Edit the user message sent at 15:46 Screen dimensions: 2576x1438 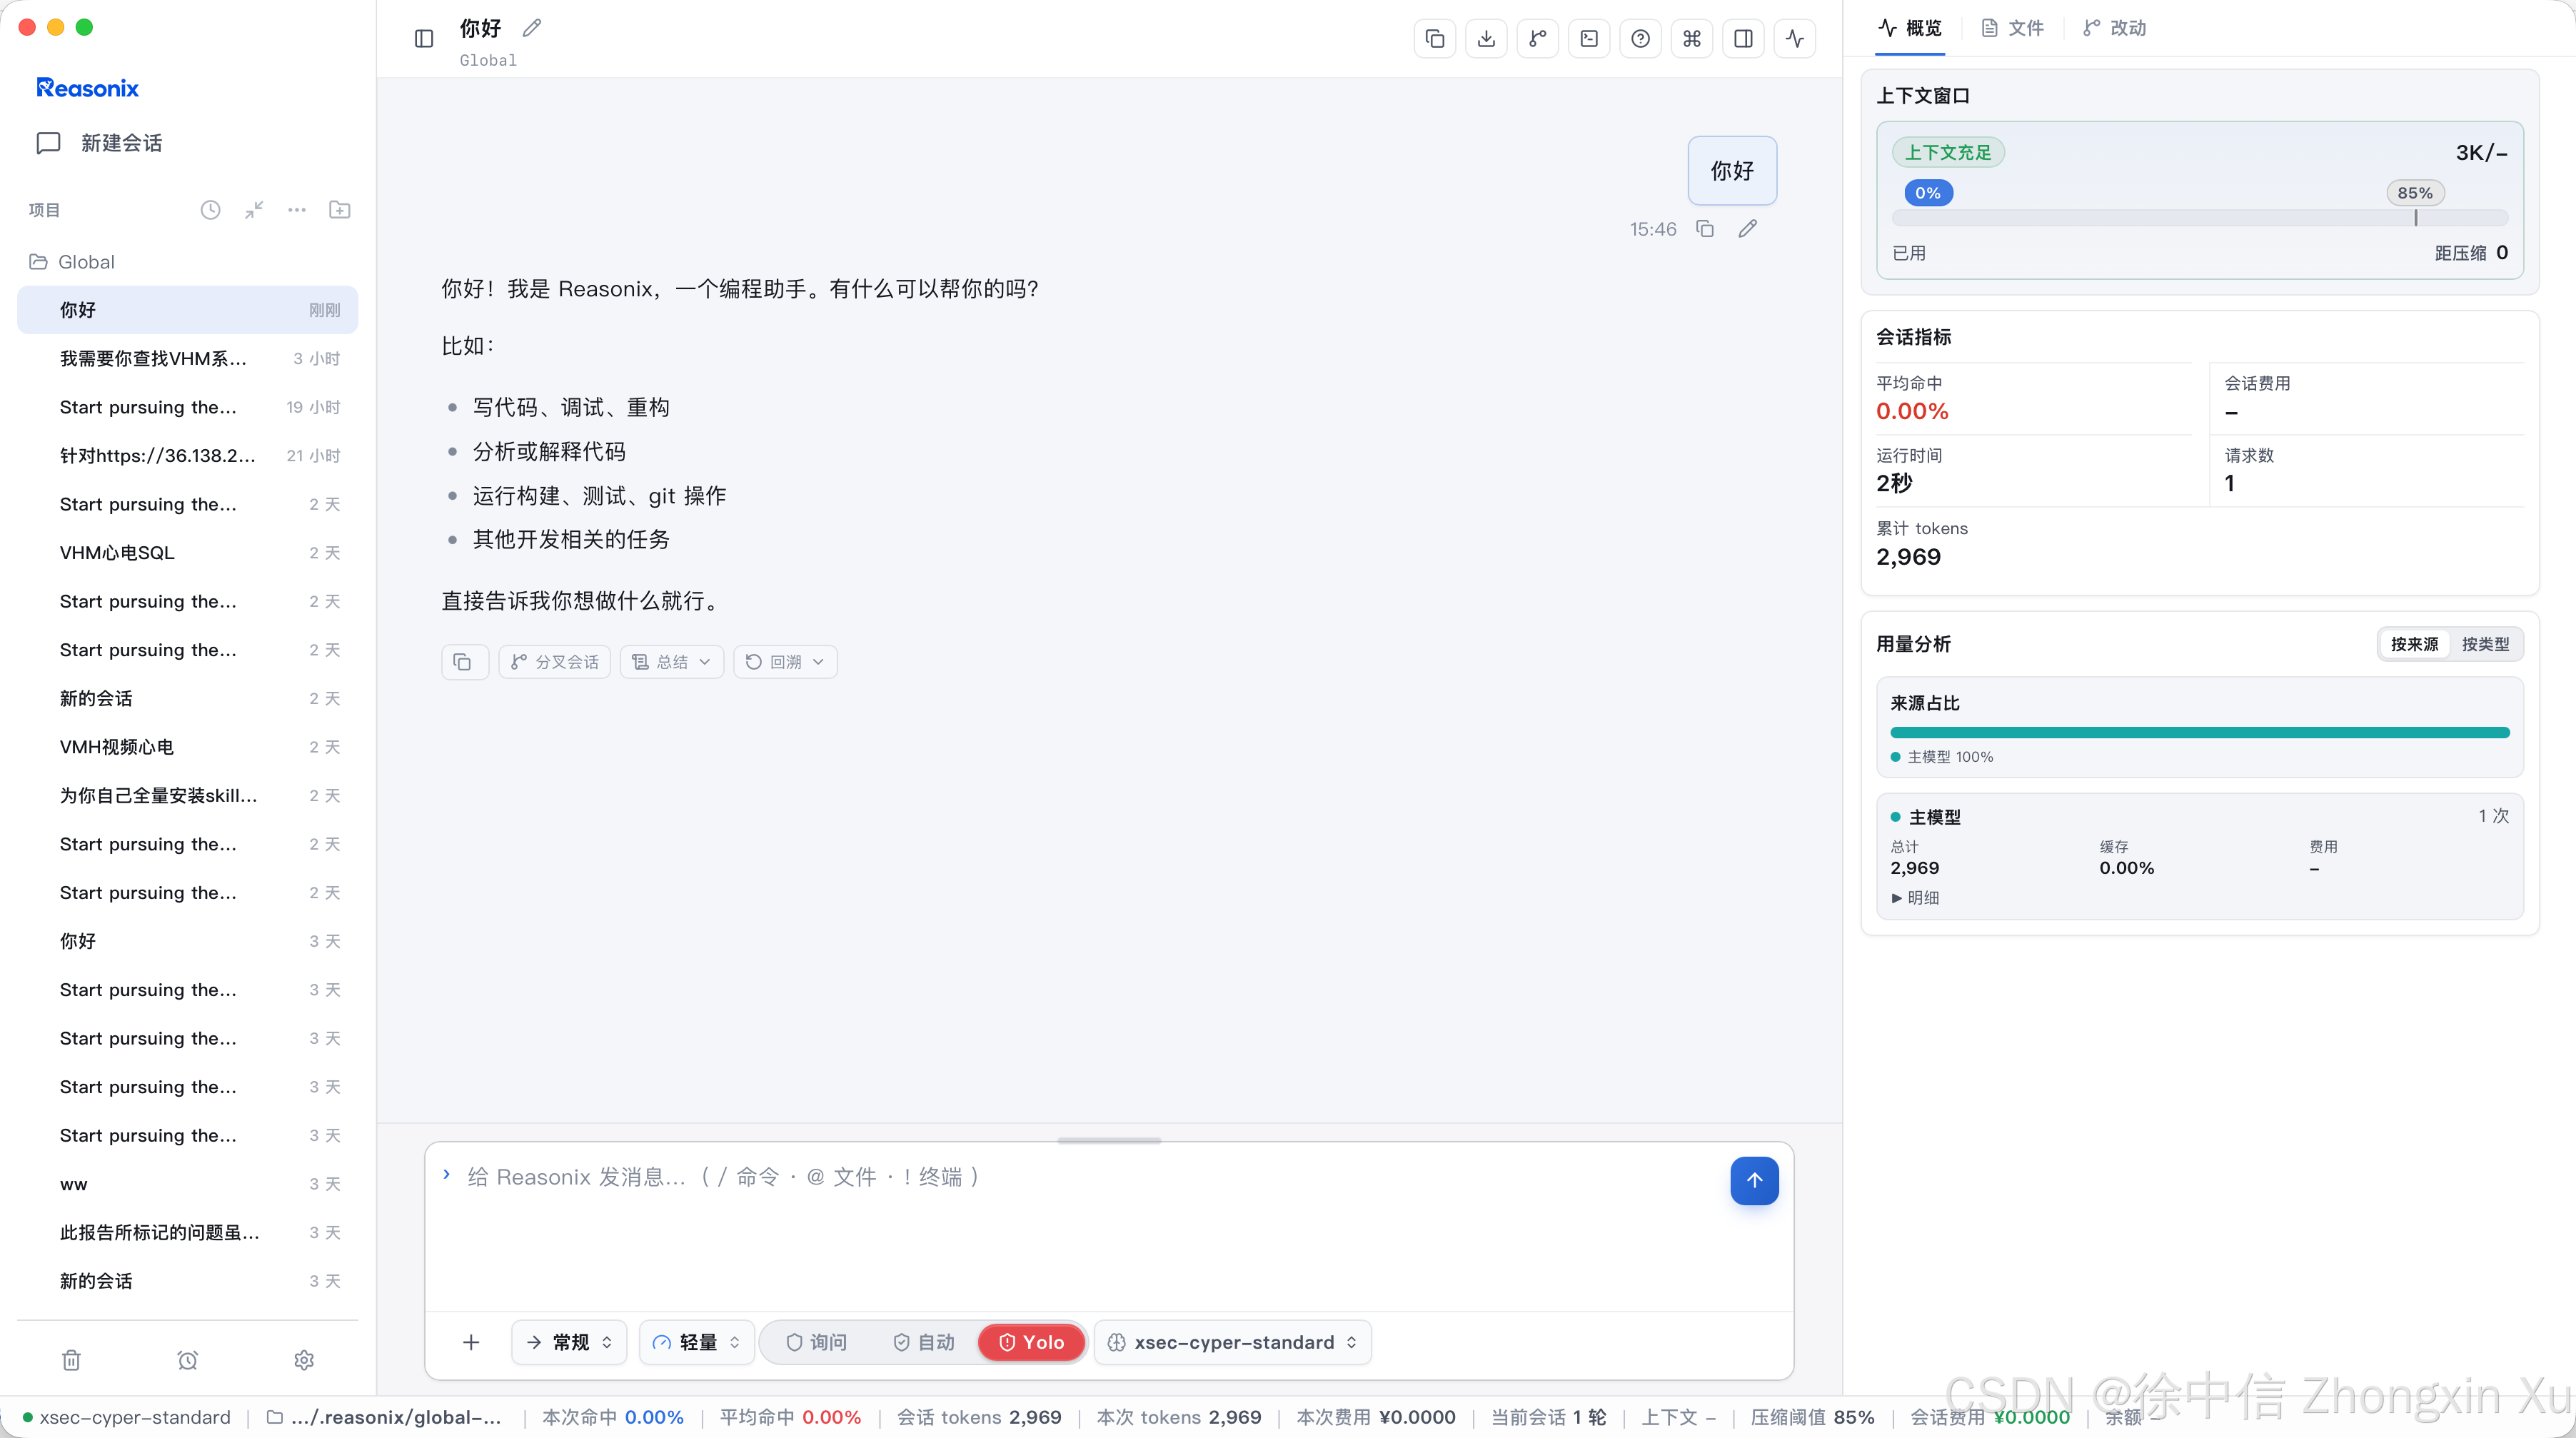point(1748,229)
